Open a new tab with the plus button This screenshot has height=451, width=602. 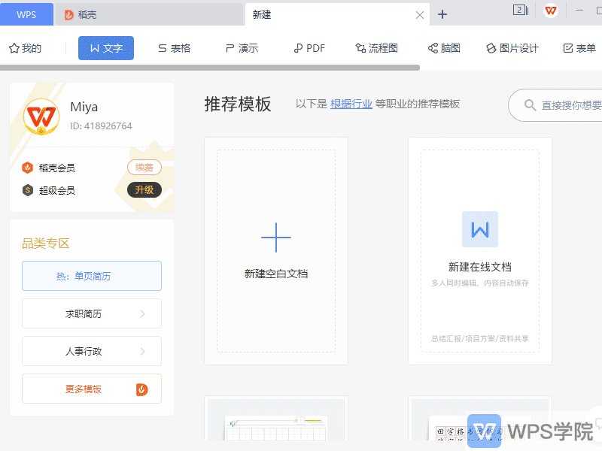tap(442, 14)
